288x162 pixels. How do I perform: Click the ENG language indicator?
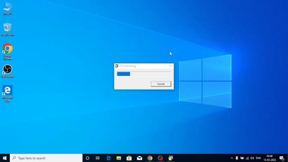tap(258, 158)
